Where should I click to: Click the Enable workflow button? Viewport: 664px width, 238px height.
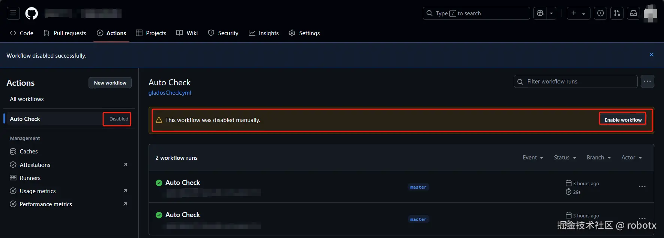click(x=623, y=120)
